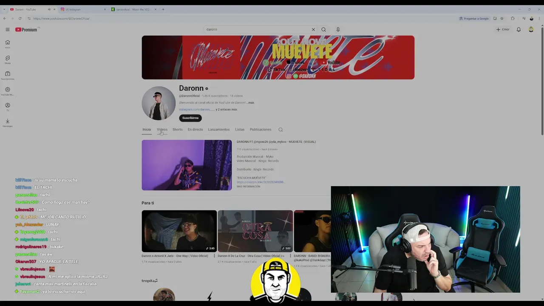Click the page vertical scrollbar
Viewport: 544px width, 306px height.
coord(541,81)
